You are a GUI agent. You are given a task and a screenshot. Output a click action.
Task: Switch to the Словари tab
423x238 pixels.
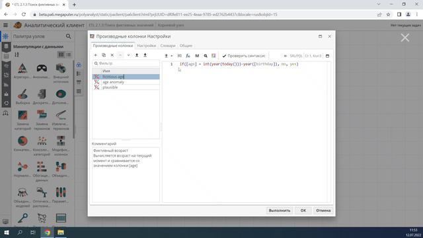pos(168,46)
